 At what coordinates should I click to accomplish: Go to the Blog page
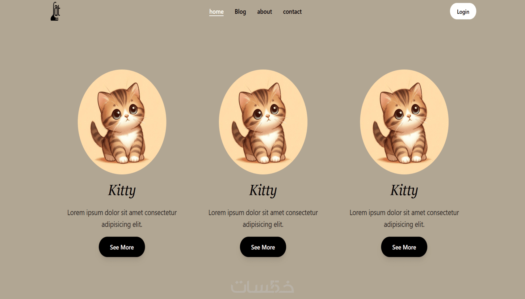coord(240,12)
